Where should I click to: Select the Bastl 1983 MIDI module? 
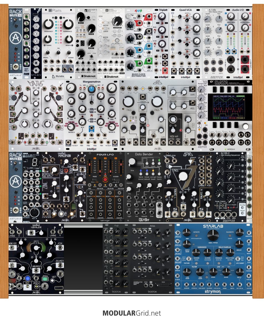32,187
